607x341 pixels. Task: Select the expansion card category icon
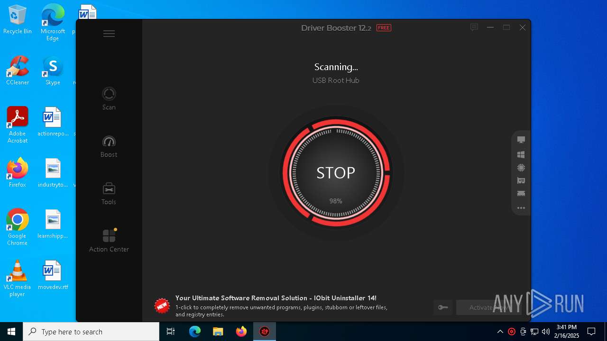coord(521,180)
